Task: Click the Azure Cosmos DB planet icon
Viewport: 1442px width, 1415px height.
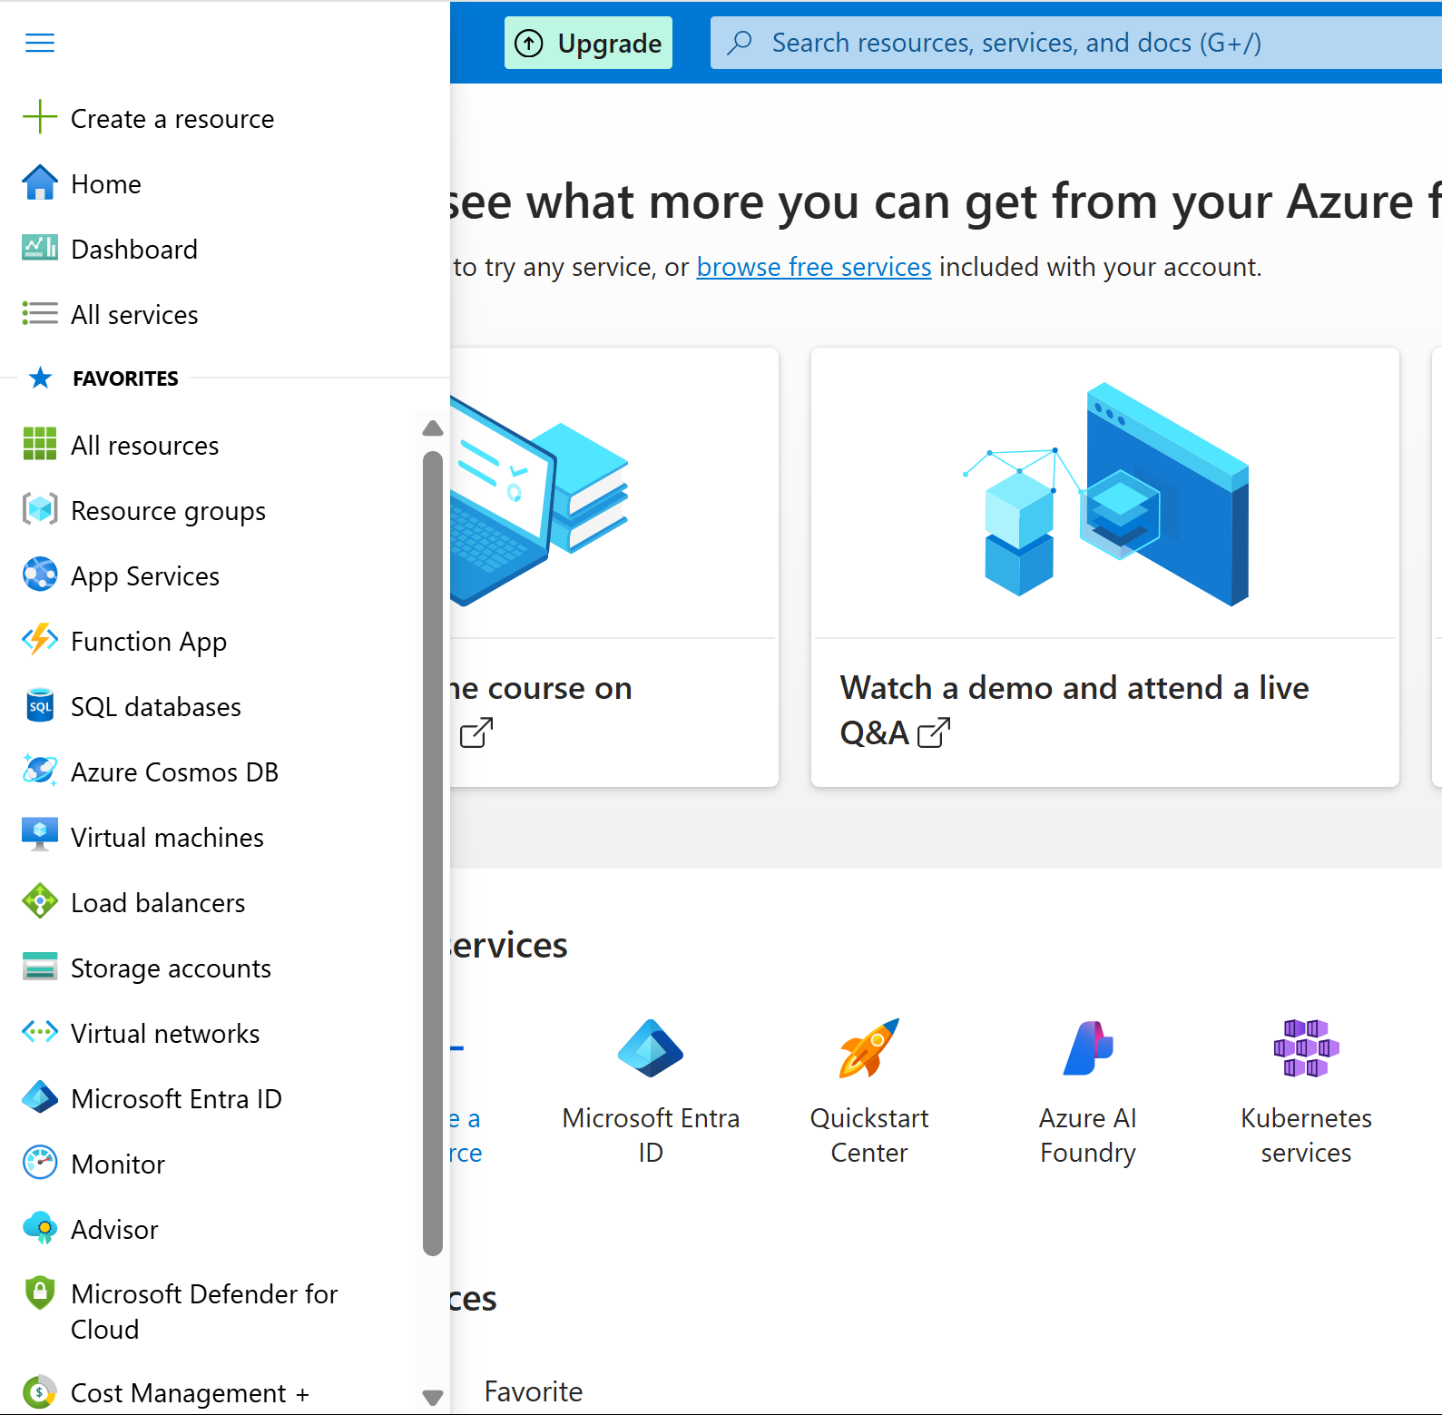Action: pos(40,771)
